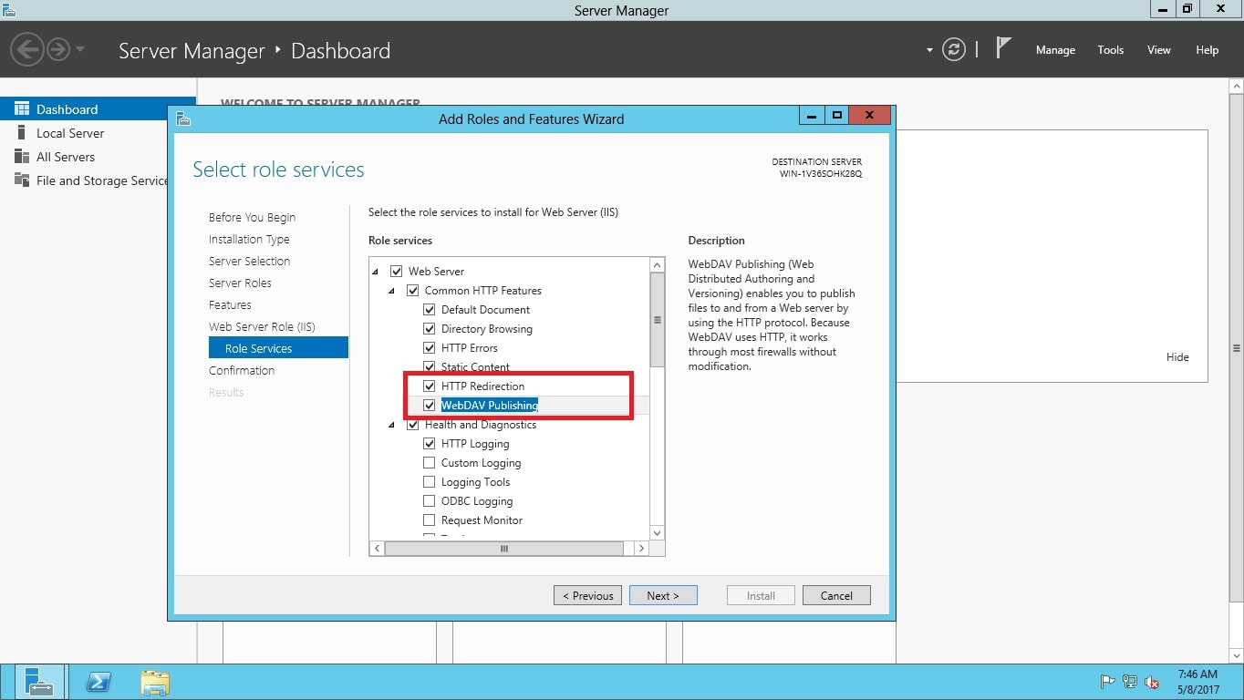Click the Server Manager forward arrow
1244x700 pixels.
click(x=58, y=49)
